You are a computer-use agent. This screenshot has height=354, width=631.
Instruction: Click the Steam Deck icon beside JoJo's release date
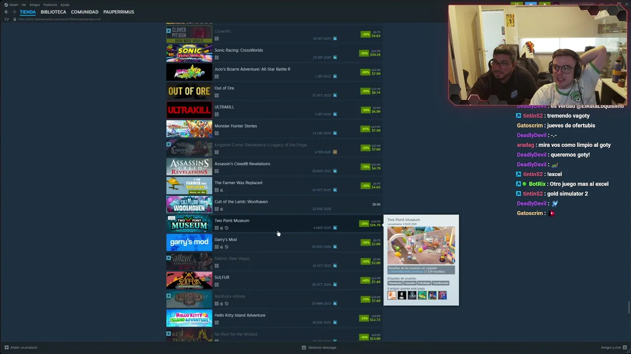pyautogui.click(x=335, y=76)
